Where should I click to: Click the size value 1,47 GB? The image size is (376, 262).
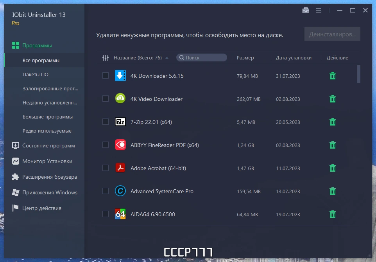[245, 168]
